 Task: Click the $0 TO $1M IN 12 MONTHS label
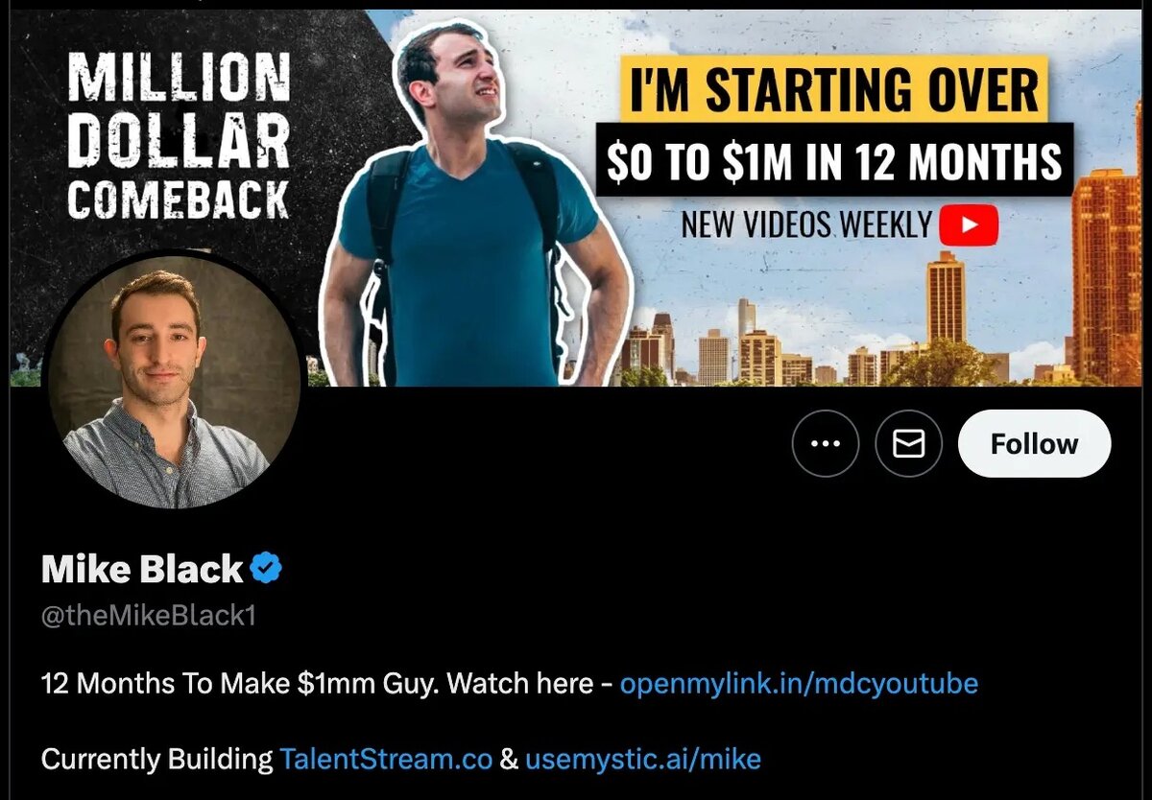[834, 161]
